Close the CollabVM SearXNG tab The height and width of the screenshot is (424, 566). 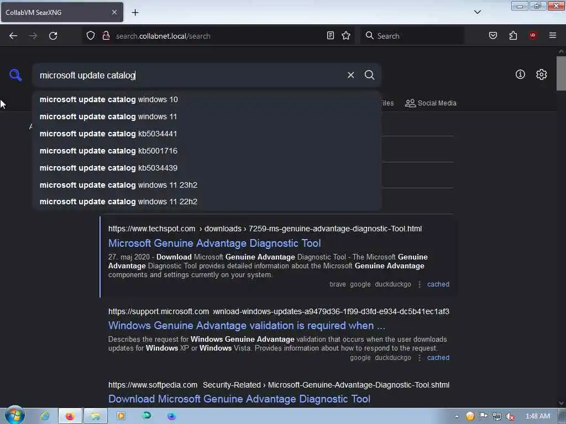(114, 12)
